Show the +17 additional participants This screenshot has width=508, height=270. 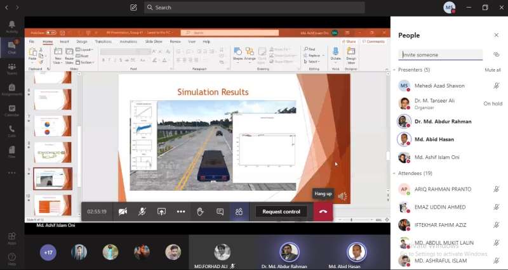point(48,252)
